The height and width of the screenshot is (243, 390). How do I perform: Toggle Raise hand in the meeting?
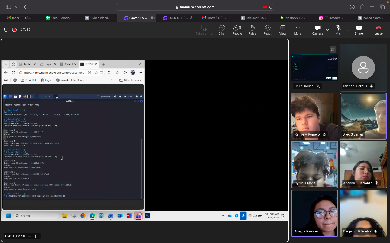tap(252, 30)
